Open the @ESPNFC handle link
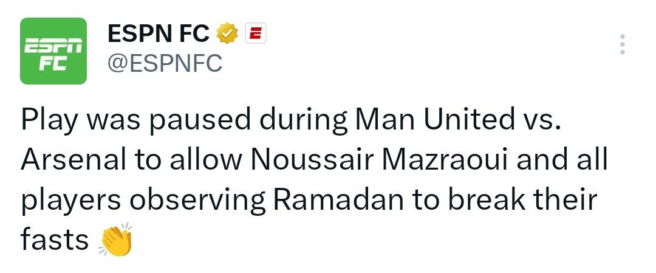The height and width of the screenshot is (273, 656). point(165,63)
